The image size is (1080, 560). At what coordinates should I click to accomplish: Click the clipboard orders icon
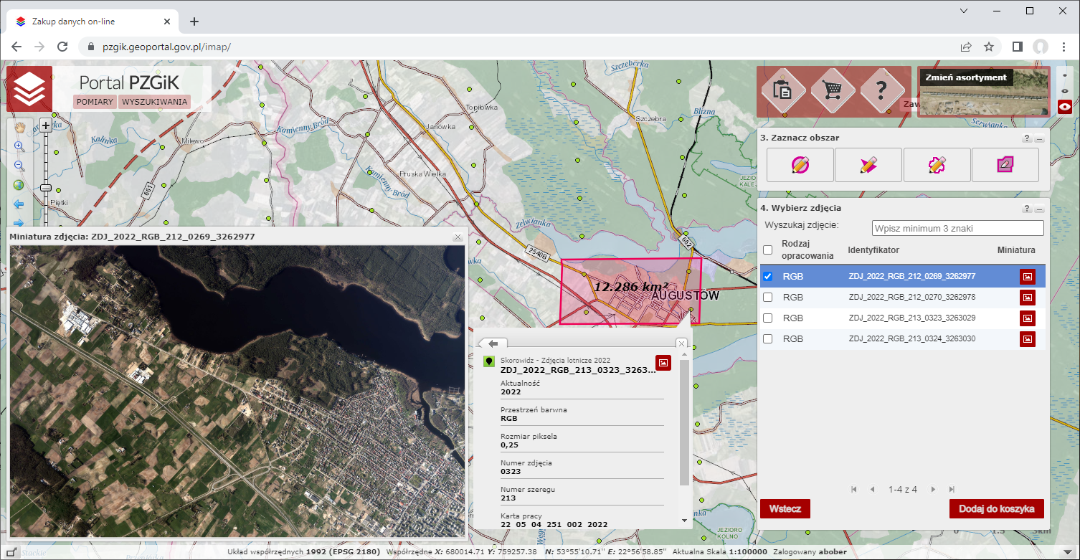point(782,91)
